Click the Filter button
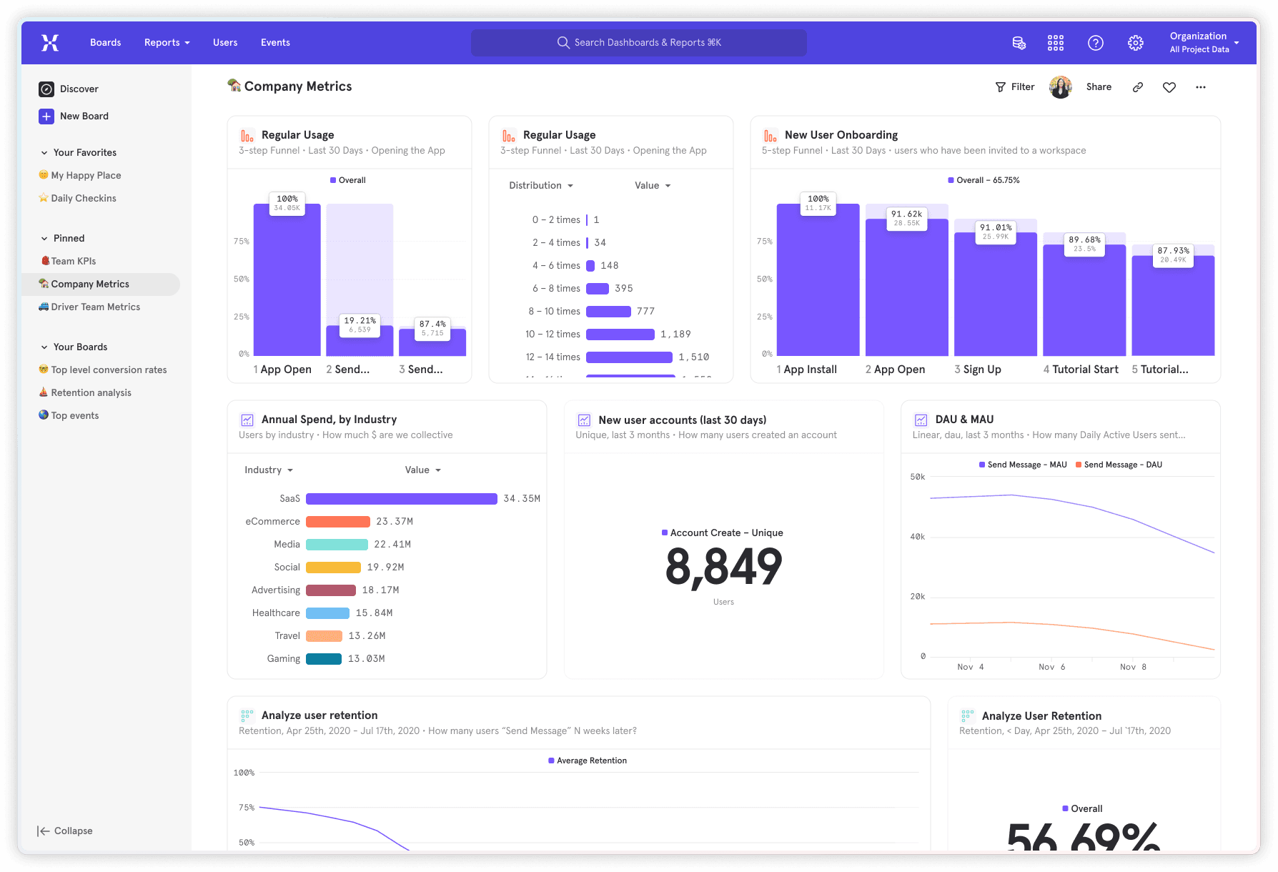1278x872 pixels. [x=1015, y=87]
